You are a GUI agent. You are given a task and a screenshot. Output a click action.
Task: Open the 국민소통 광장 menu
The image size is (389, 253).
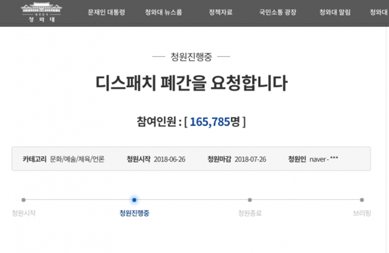point(278,12)
